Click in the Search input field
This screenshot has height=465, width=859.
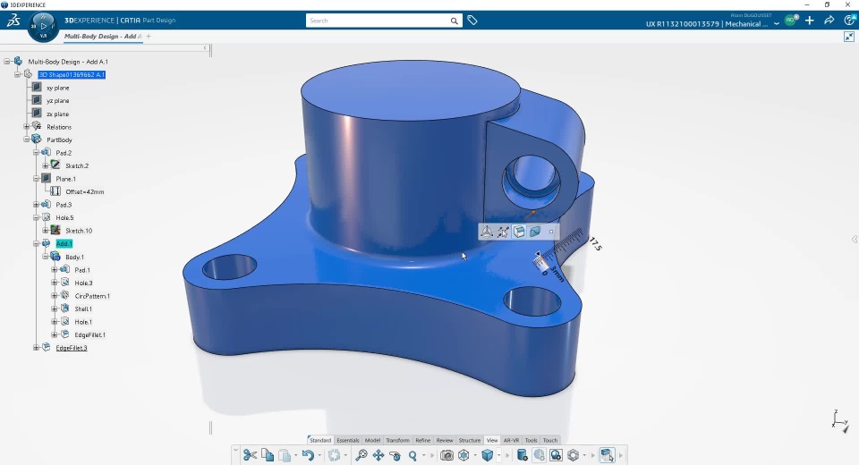[378, 21]
